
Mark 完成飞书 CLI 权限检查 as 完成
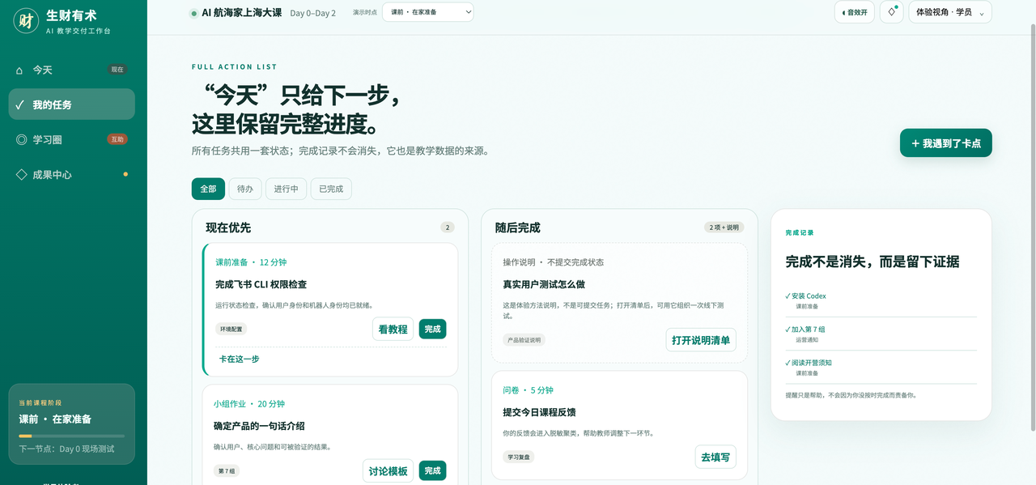[x=432, y=329]
